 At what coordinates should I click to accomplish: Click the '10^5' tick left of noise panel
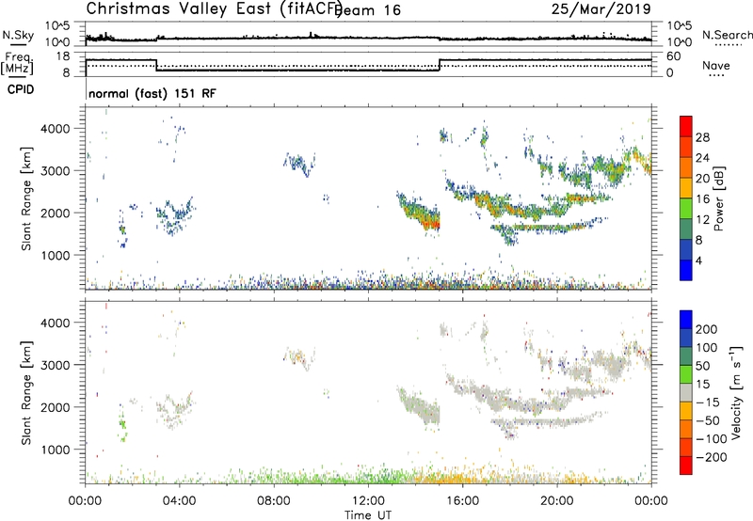coord(57,25)
